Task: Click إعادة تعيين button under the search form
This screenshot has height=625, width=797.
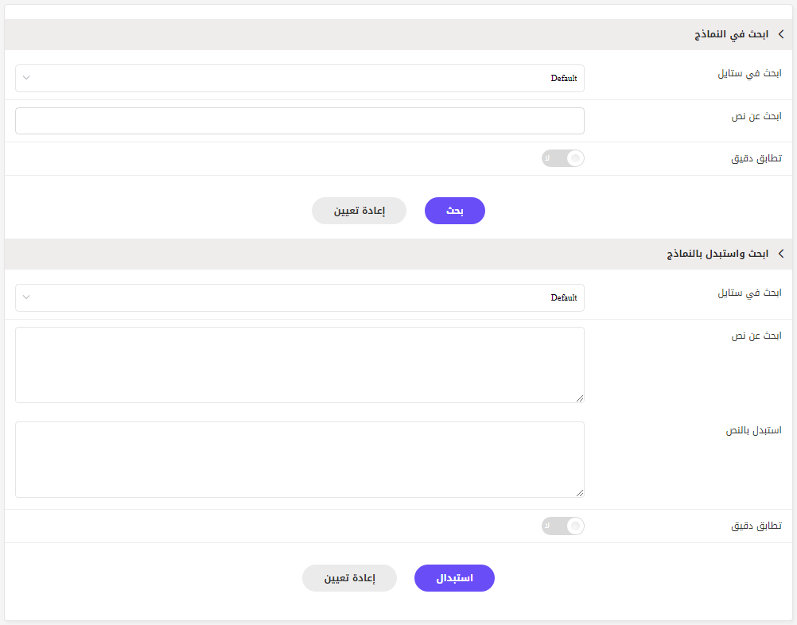Action: tap(359, 211)
